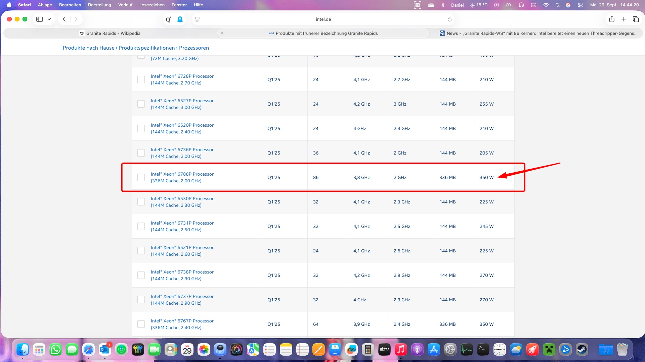
Task: Click the Reader view icon in address bar
Action: coord(198,19)
